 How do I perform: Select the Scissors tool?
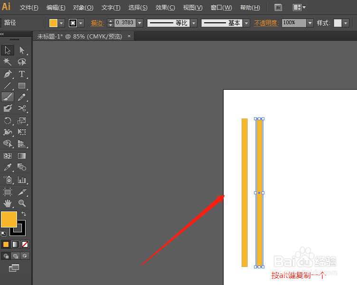click(22, 108)
